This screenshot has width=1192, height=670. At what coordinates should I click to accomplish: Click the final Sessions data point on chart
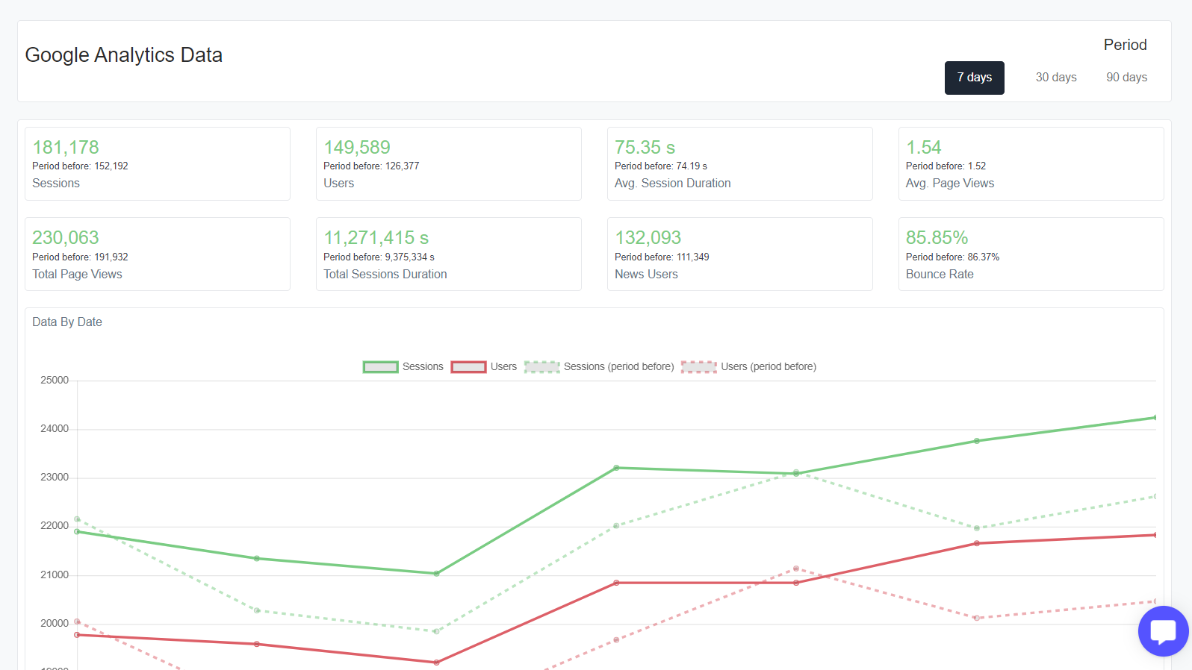pyautogui.click(x=1155, y=417)
